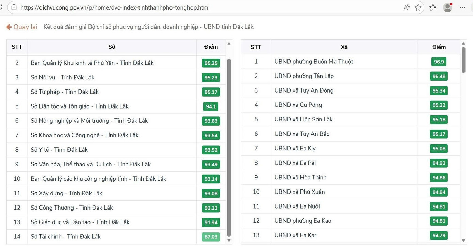Viewport: 473px width, 248px height.
Task: Click the orange back arrow beside Quay lại
Action: (x=9, y=27)
